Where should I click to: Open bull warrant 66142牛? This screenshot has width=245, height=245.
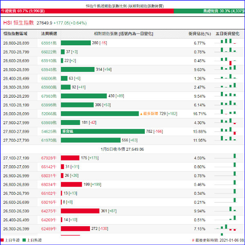[49, 167]
